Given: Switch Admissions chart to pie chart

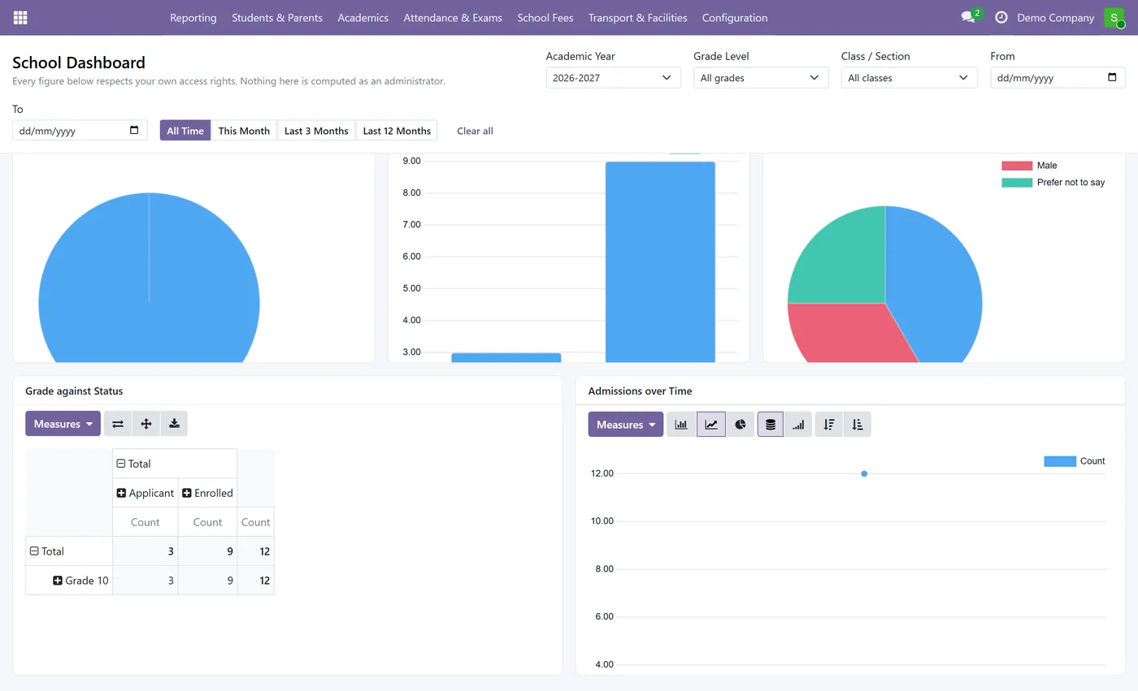Looking at the screenshot, I should [x=741, y=425].
